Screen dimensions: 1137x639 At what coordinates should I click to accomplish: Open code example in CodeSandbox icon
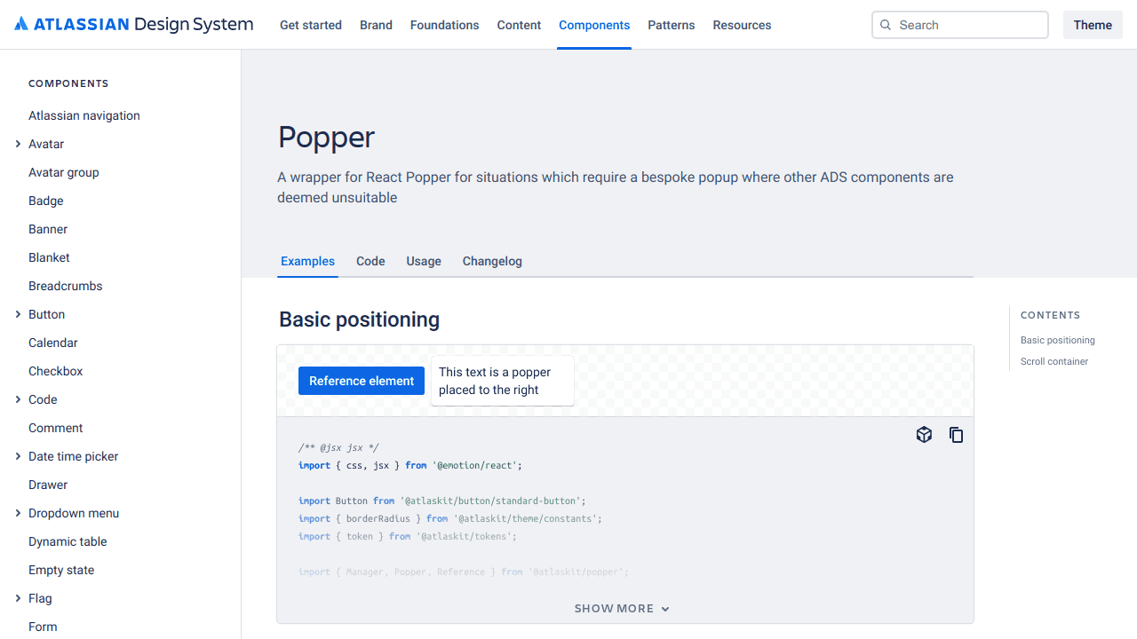coord(924,435)
